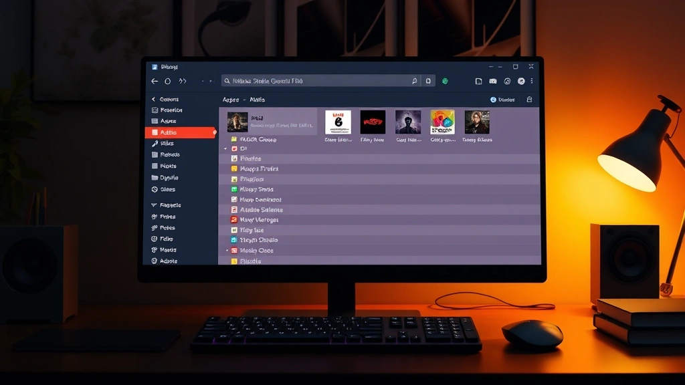The image size is (685, 385).
Task: Open the colorful album cover thumbnail
Action: coord(442,122)
